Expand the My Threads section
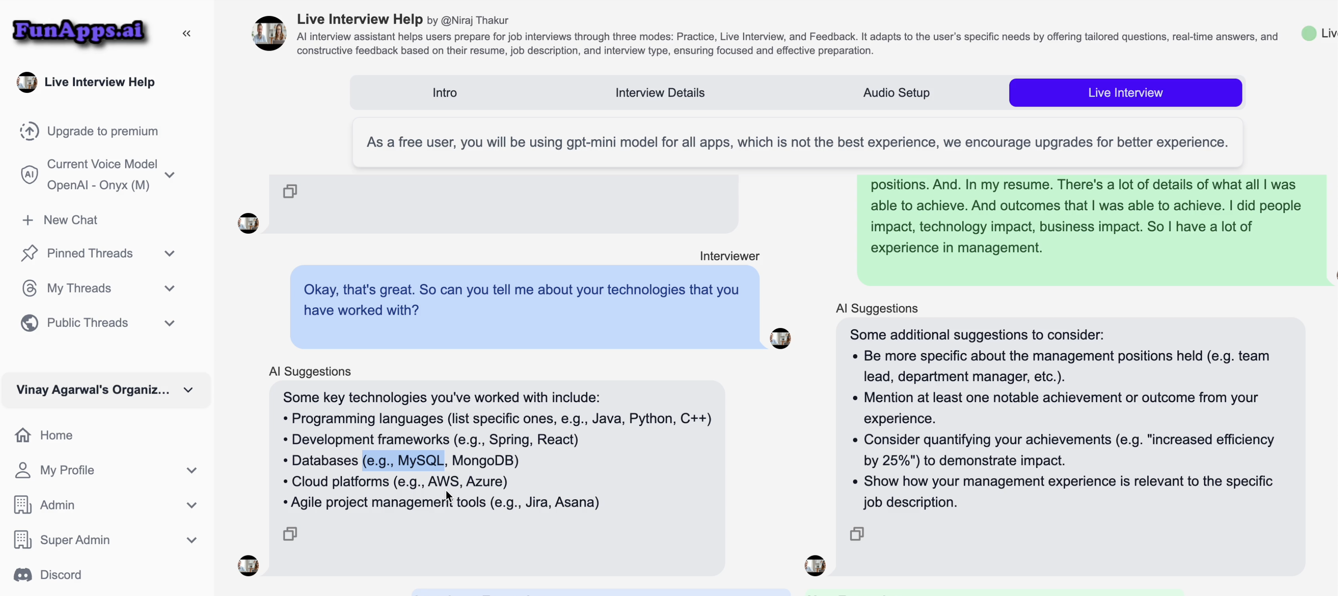The height and width of the screenshot is (596, 1338). point(169,288)
